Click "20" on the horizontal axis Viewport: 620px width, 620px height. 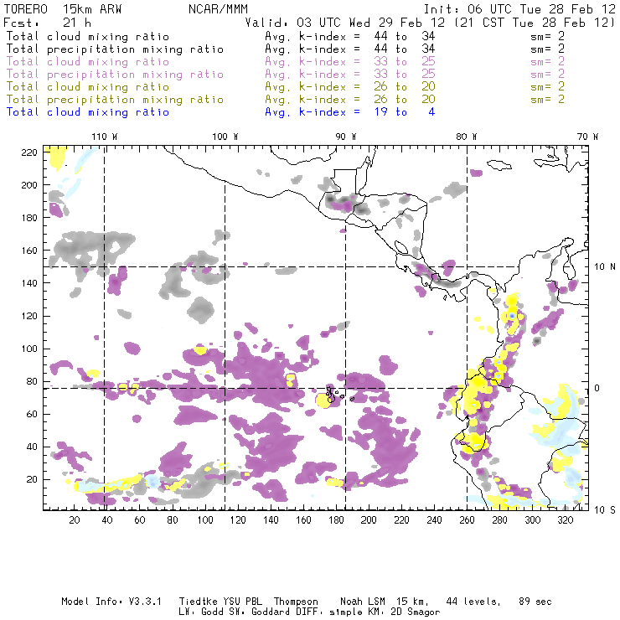[x=75, y=520]
